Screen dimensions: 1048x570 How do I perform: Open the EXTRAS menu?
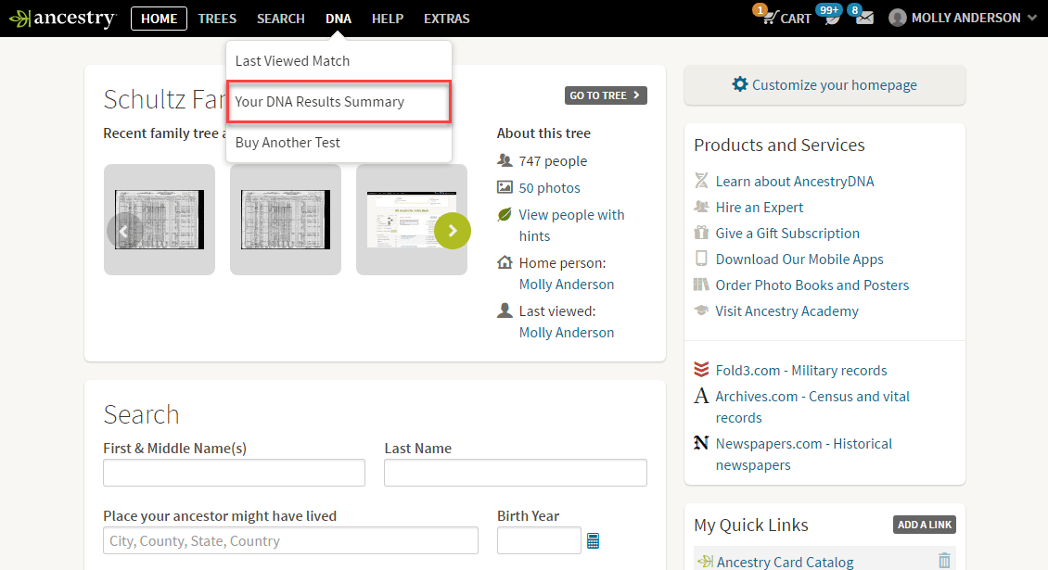pos(446,19)
